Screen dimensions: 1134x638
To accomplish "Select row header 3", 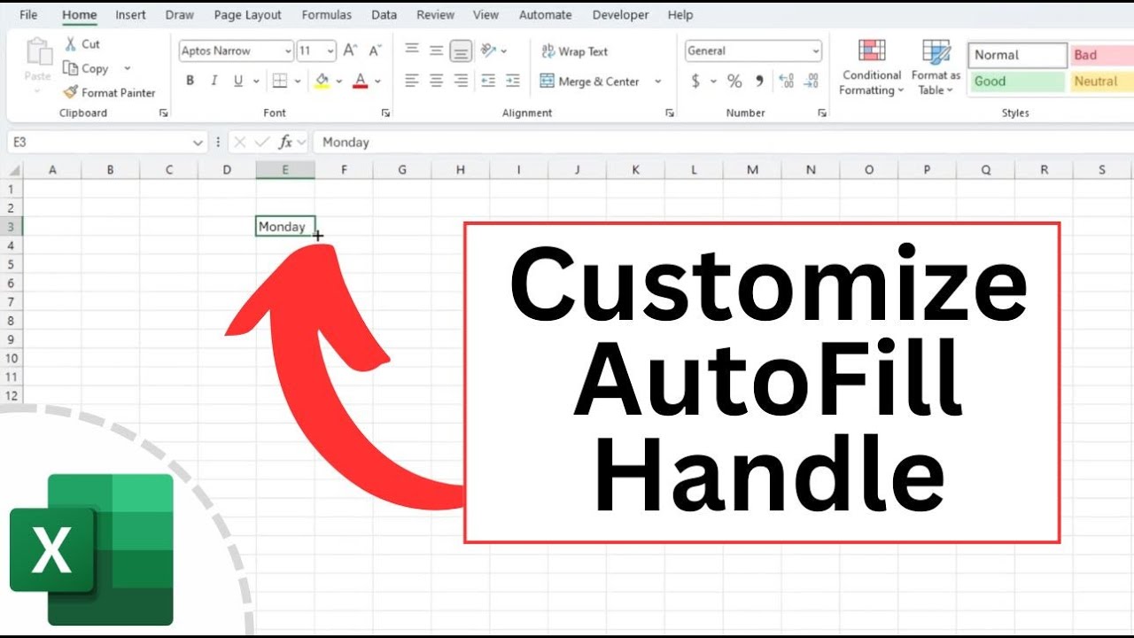I will (12, 227).
